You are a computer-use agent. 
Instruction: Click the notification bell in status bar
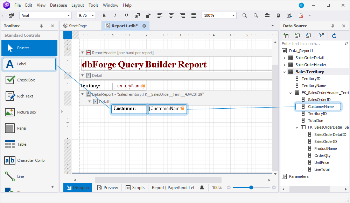202,188
